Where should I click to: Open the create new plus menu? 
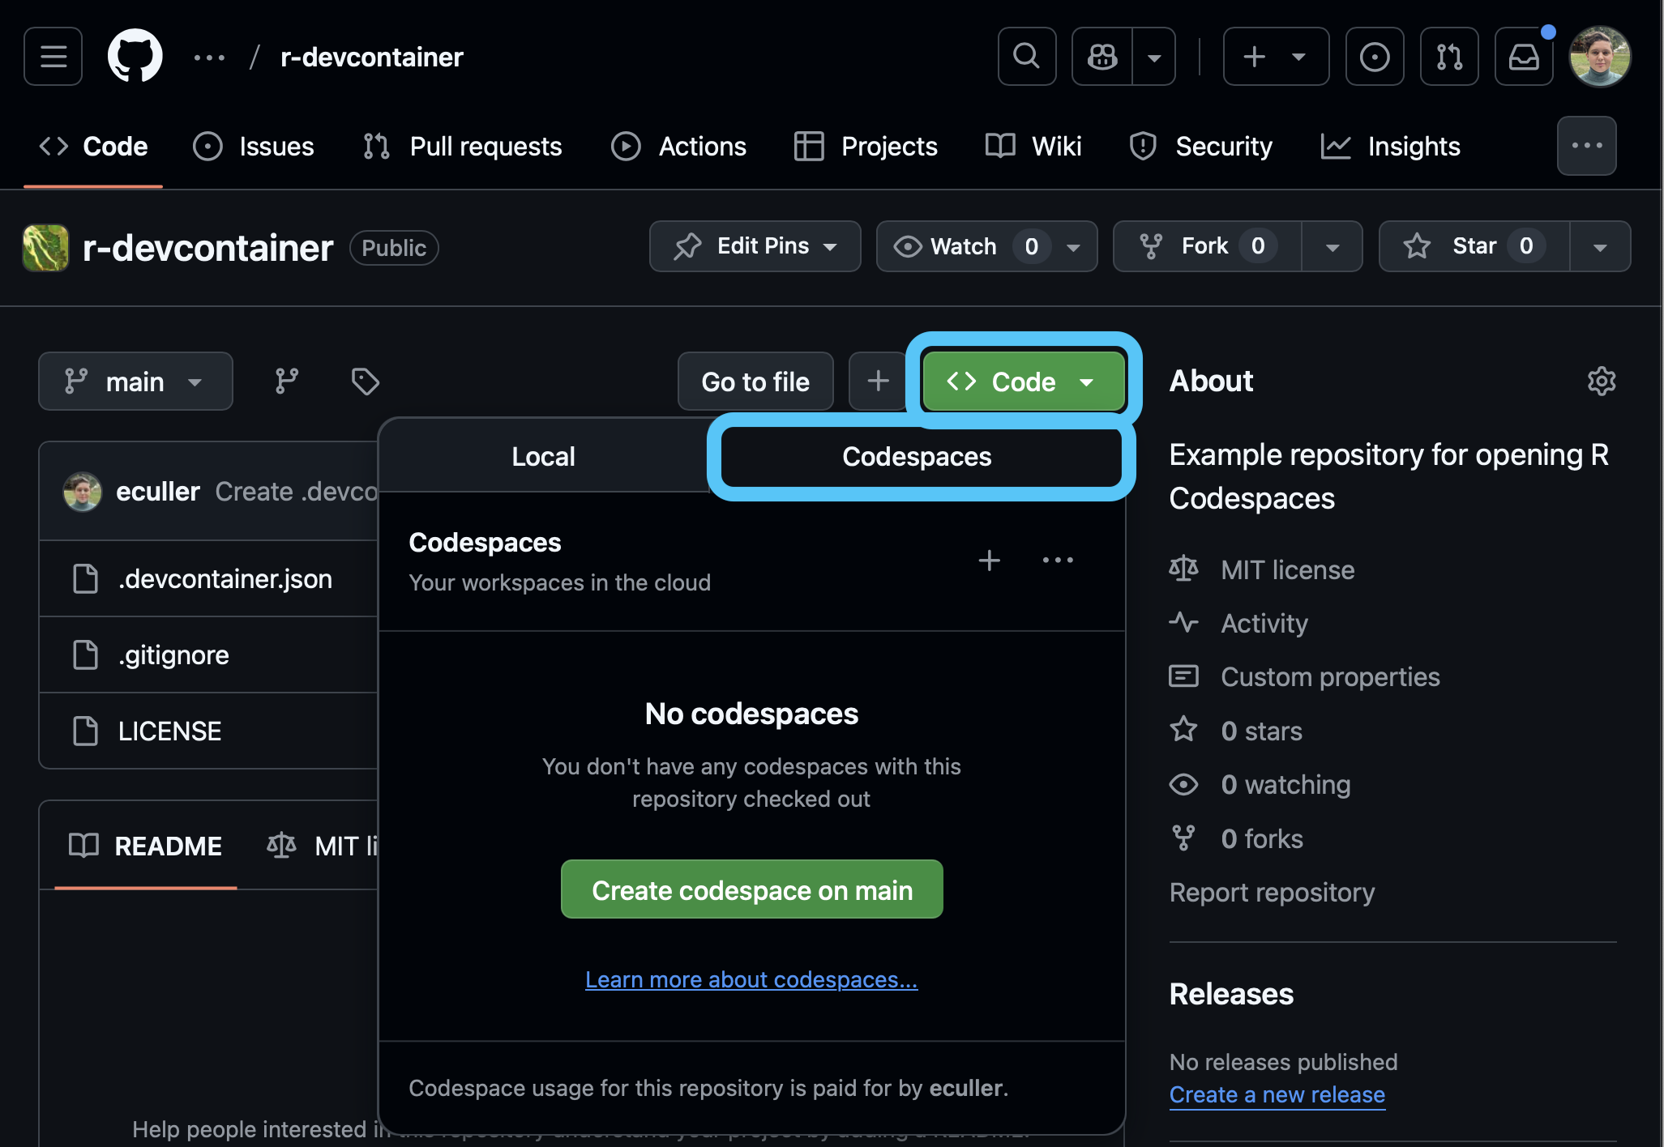point(1276,57)
